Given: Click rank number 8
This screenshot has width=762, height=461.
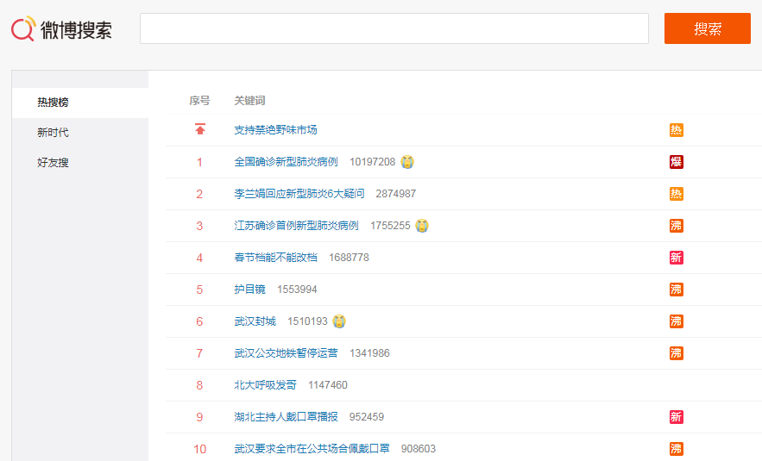Looking at the screenshot, I should tap(199, 385).
